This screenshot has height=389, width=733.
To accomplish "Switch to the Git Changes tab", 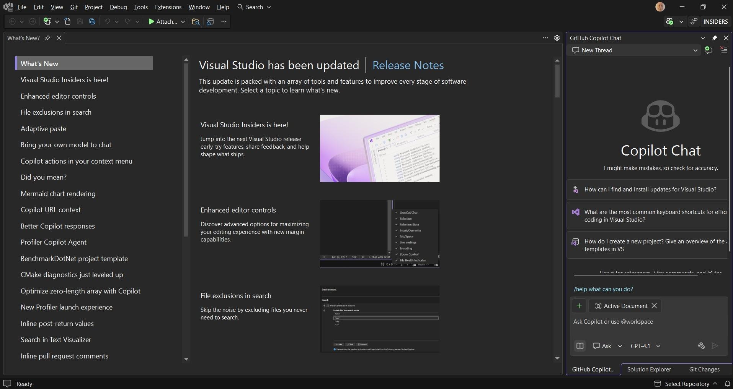I will pos(704,369).
